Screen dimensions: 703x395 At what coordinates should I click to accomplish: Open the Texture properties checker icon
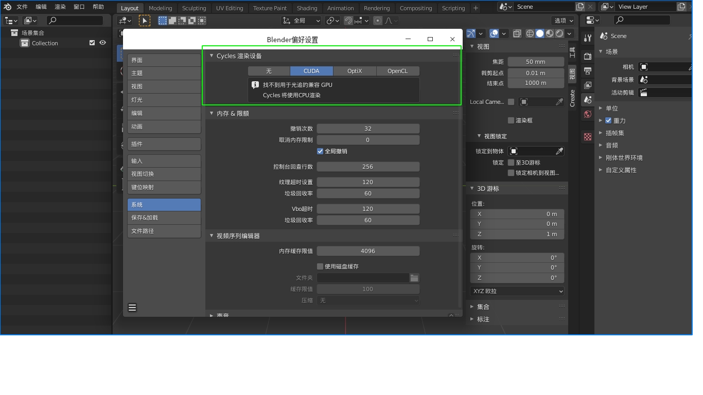pyautogui.click(x=588, y=137)
